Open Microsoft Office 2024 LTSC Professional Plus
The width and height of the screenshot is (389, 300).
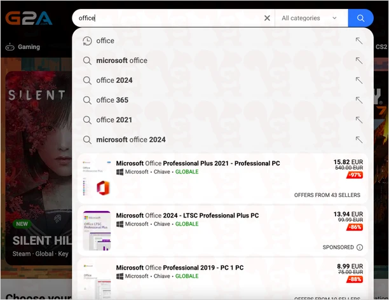[x=188, y=215]
